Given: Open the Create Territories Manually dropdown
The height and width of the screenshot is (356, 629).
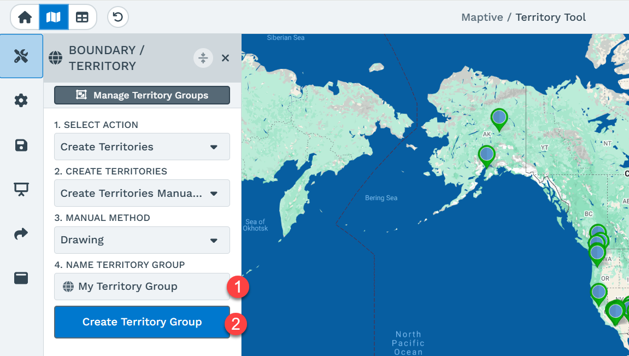Looking at the screenshot, I should coord(142,193).
